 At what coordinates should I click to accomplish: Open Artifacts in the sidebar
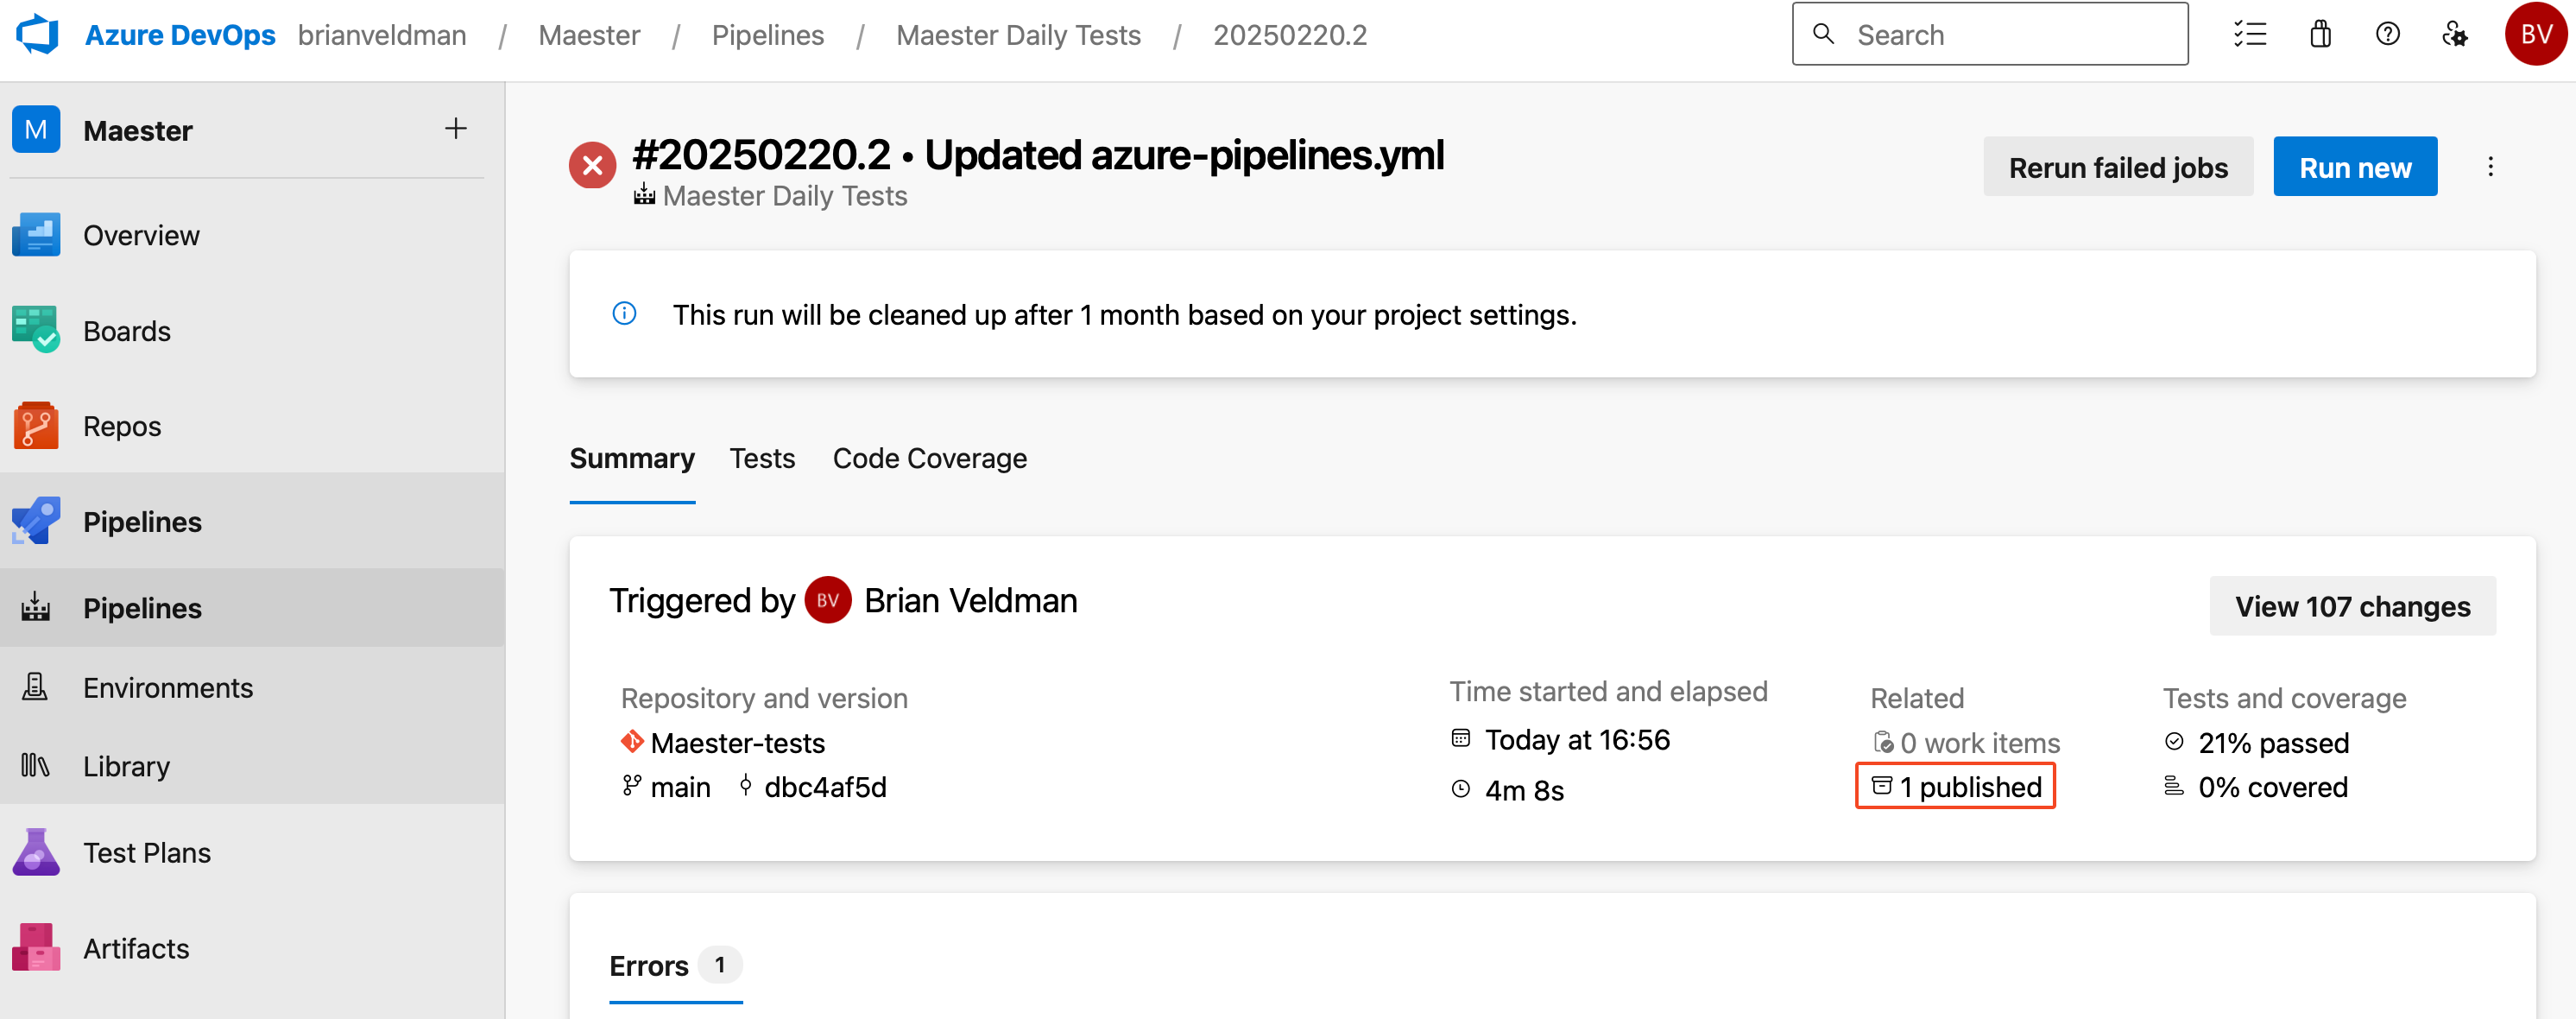pos(135,948)
